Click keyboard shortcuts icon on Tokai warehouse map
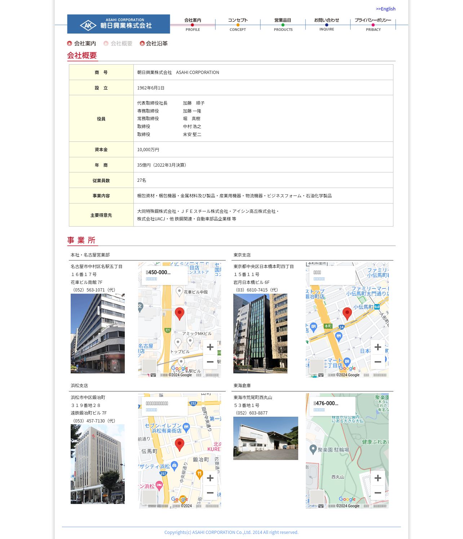The width and height of the screenshot is (463, 539). 321,506
